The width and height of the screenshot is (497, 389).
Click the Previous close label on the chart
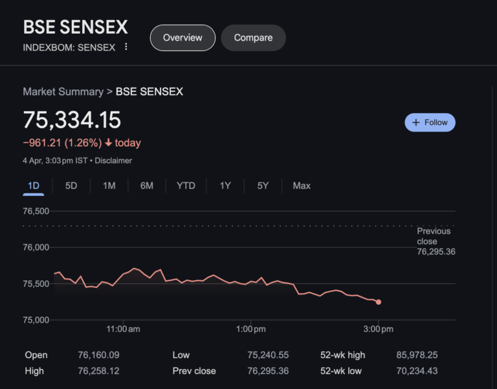click(436, 241)
